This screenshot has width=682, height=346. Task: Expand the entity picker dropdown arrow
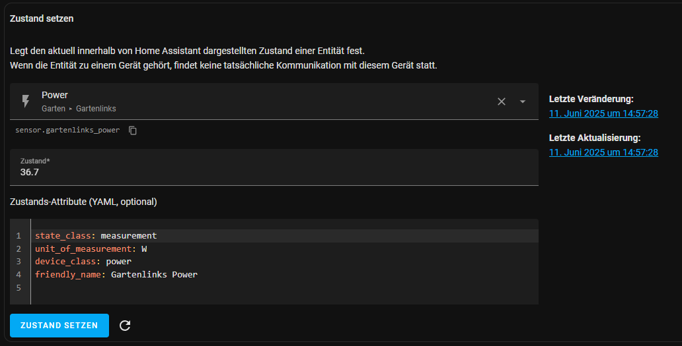pos(523,101)
